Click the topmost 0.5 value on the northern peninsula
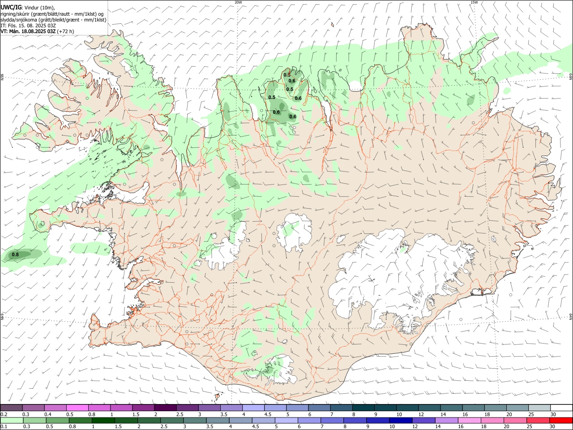The width and height of the screenshot is (573, 430). pyautogui.click(x=287, y=75)
